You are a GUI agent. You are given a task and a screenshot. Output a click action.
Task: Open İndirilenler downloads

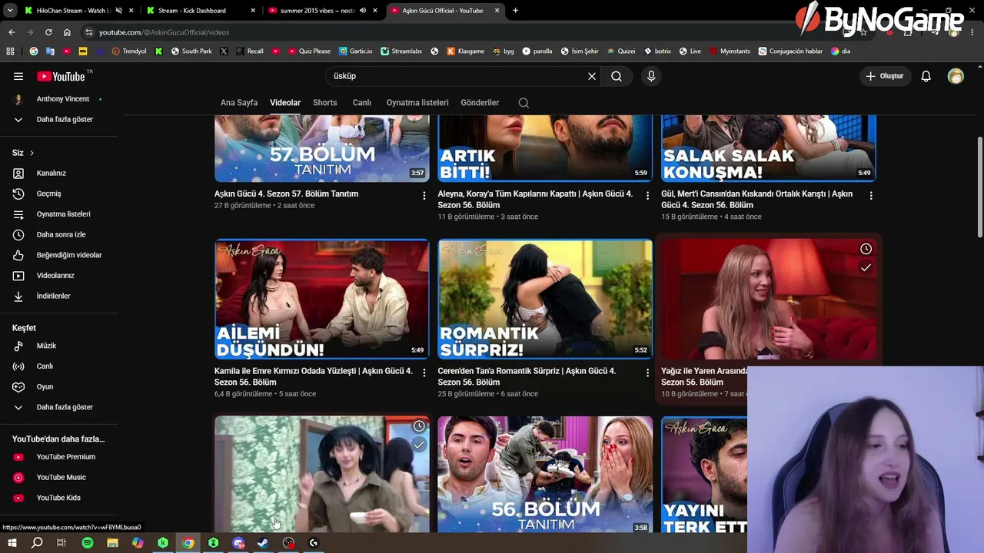[60, 296]
